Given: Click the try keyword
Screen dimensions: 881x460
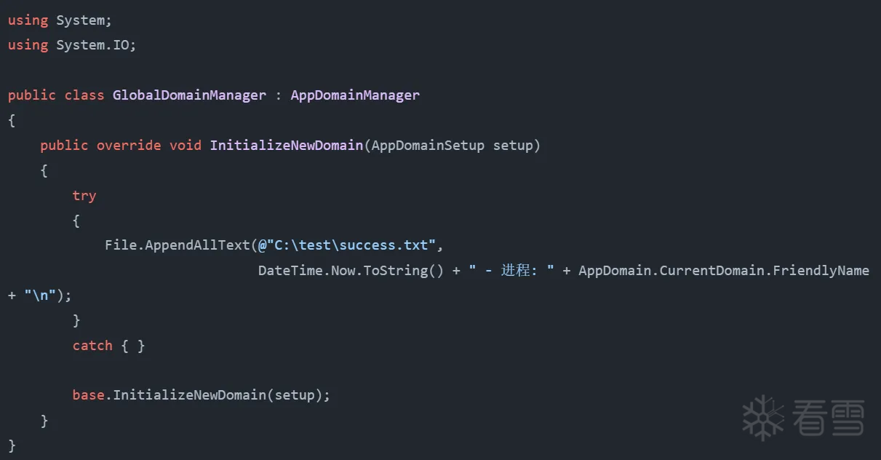Looking at the screenshot, I should point(84,196).
